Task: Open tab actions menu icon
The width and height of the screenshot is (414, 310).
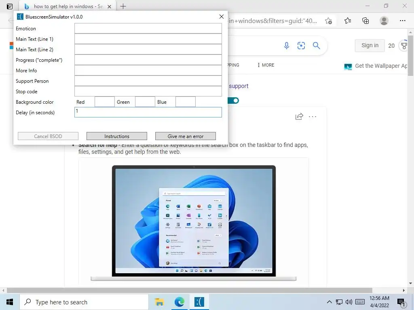Action: click(x=10, y=6)
